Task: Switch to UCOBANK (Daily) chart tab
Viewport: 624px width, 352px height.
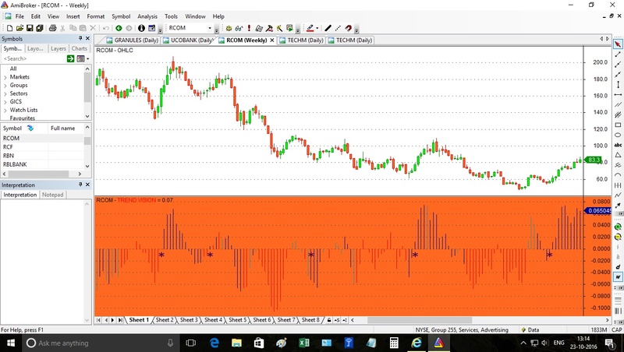Action: pos(188,40)
